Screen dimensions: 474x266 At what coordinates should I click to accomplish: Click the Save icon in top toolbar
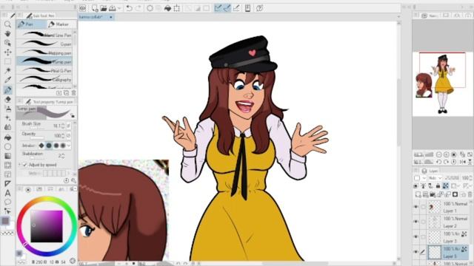point(112,8)
